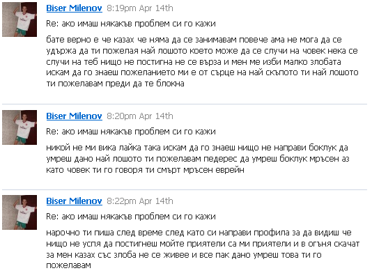The width and height of the screenshot is (372, 273).
Task: Click the 8:19pm Apr 14th timestamp
Action: click(x=140, y=8)
